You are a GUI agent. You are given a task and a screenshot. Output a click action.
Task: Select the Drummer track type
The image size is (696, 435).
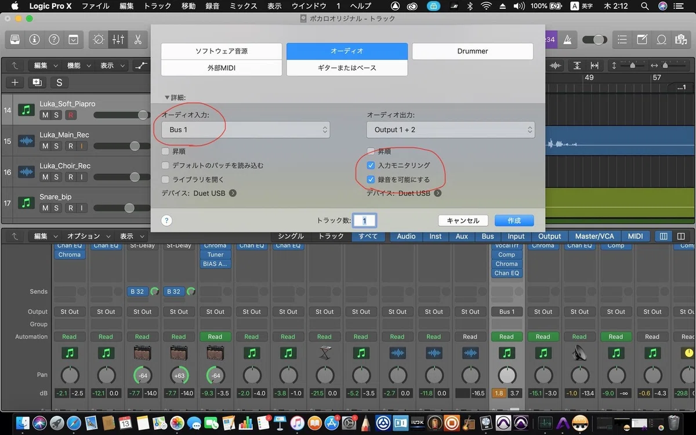click(x=473, y=51)
